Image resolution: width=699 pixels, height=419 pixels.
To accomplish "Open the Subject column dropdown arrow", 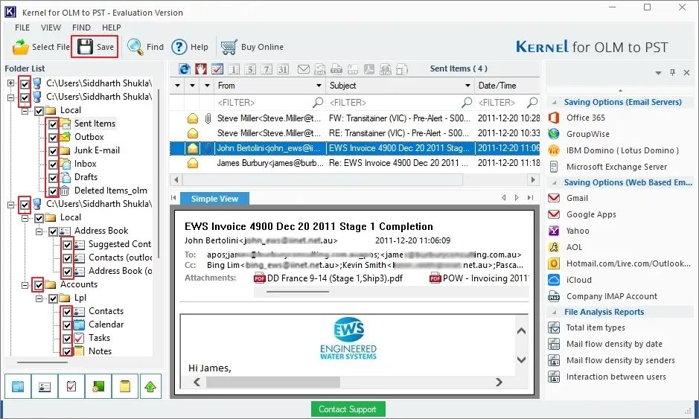I will tap(467, 86).
